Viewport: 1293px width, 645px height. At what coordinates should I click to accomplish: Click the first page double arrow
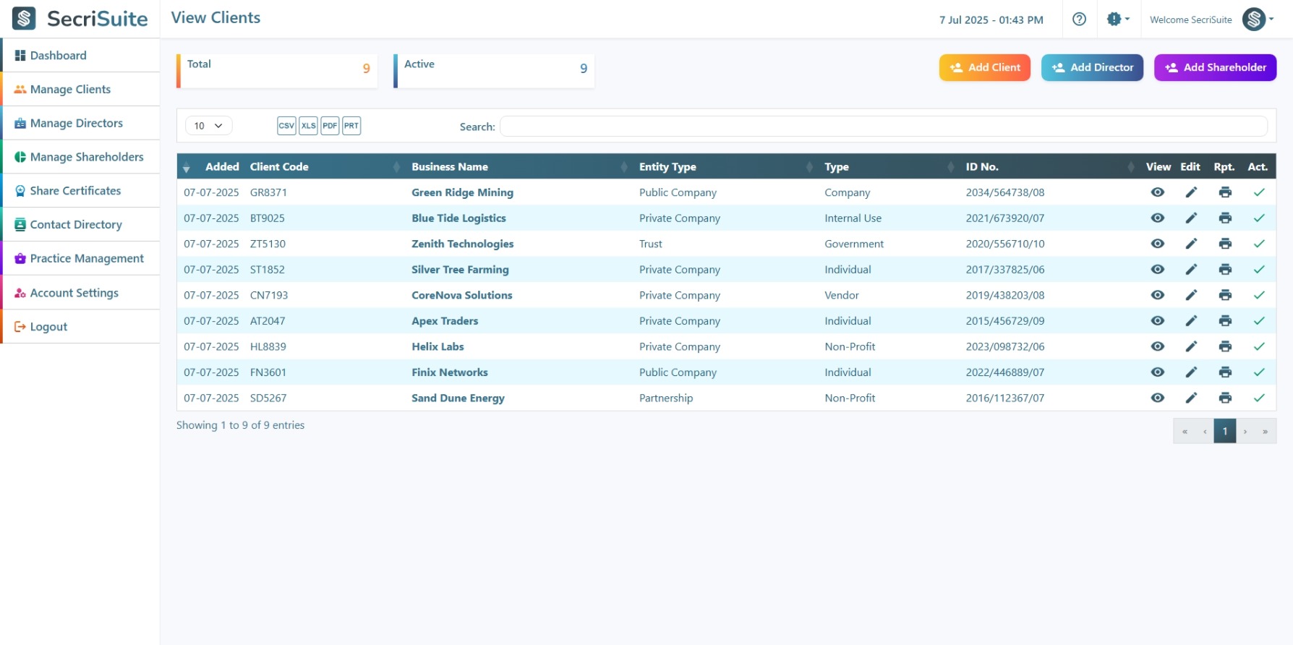tap(1185, 431)
